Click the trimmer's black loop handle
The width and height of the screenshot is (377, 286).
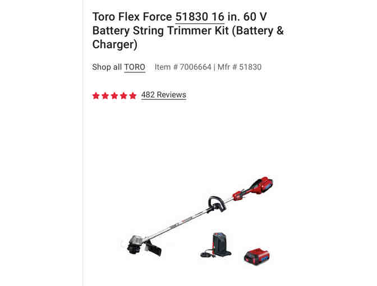pos(217,204)
